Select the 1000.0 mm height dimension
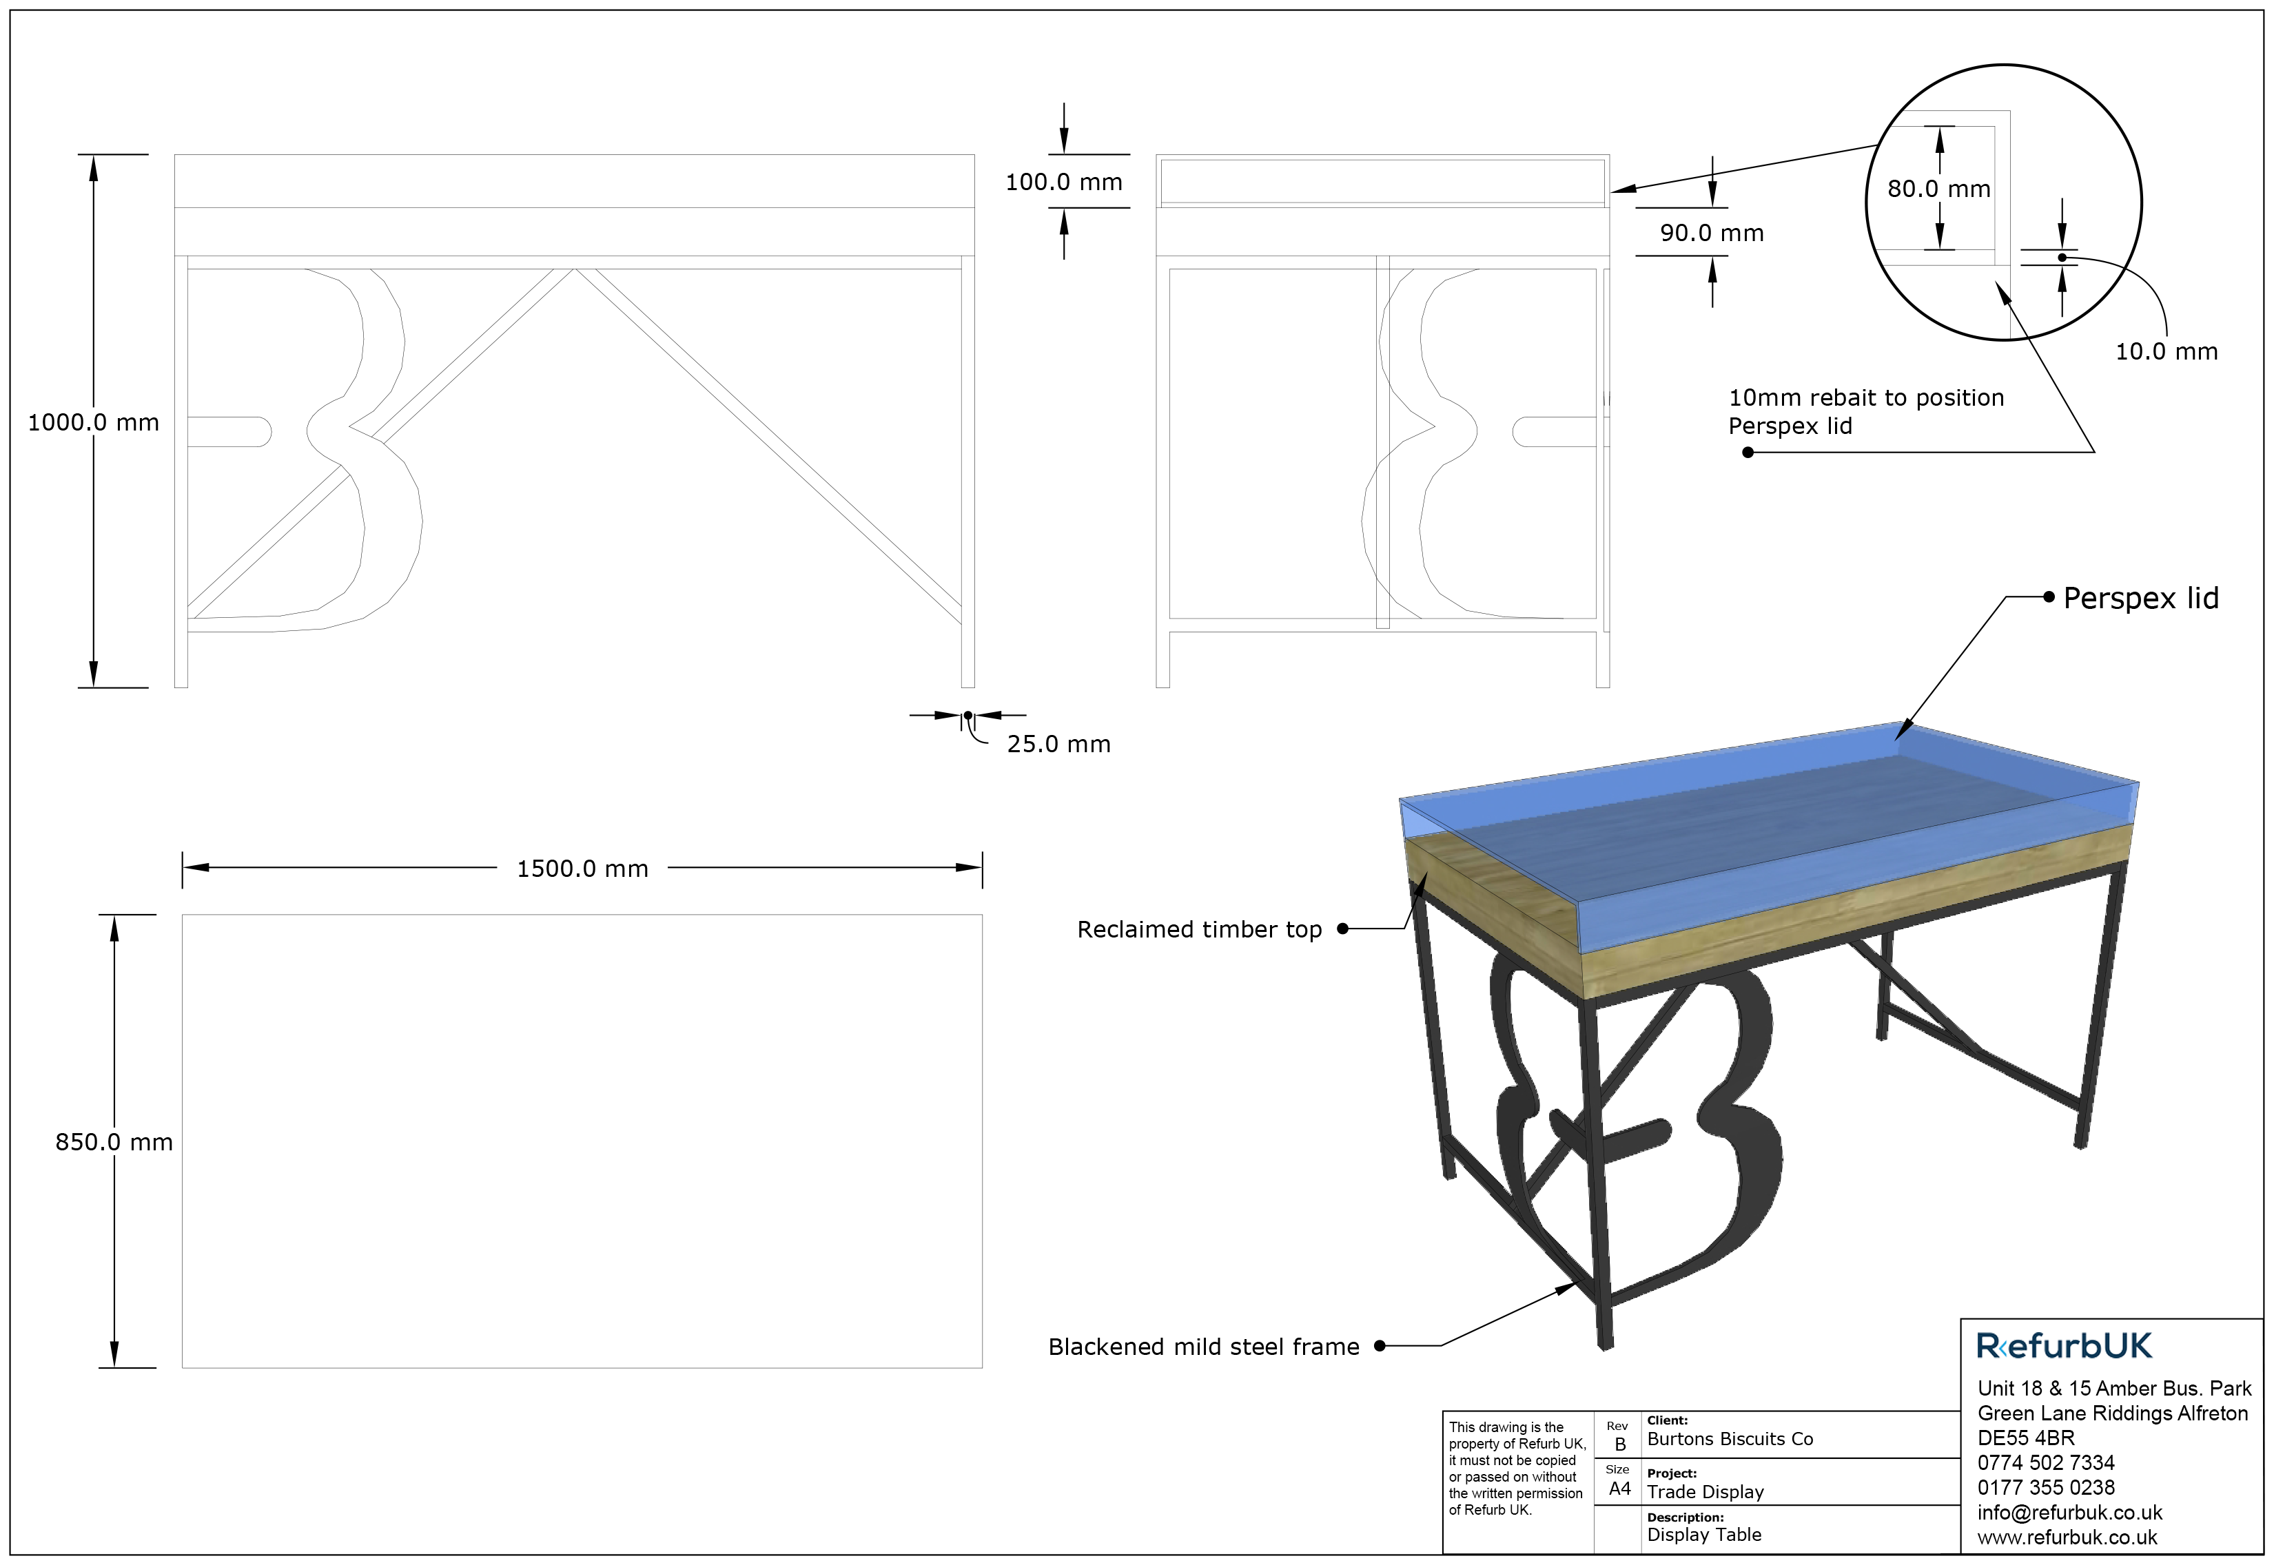Image resolution: width=2274 pixels, height=1565 pixels. [x=93, y=423]
